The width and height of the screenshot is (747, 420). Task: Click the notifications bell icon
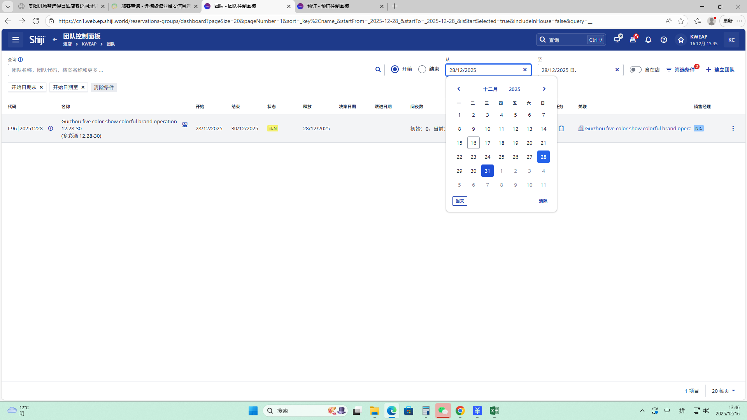pyautogui.click(x=648, y=40)
